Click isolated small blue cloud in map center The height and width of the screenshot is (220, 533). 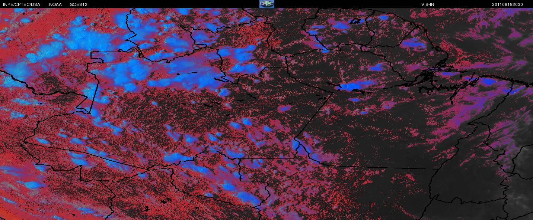285,108
